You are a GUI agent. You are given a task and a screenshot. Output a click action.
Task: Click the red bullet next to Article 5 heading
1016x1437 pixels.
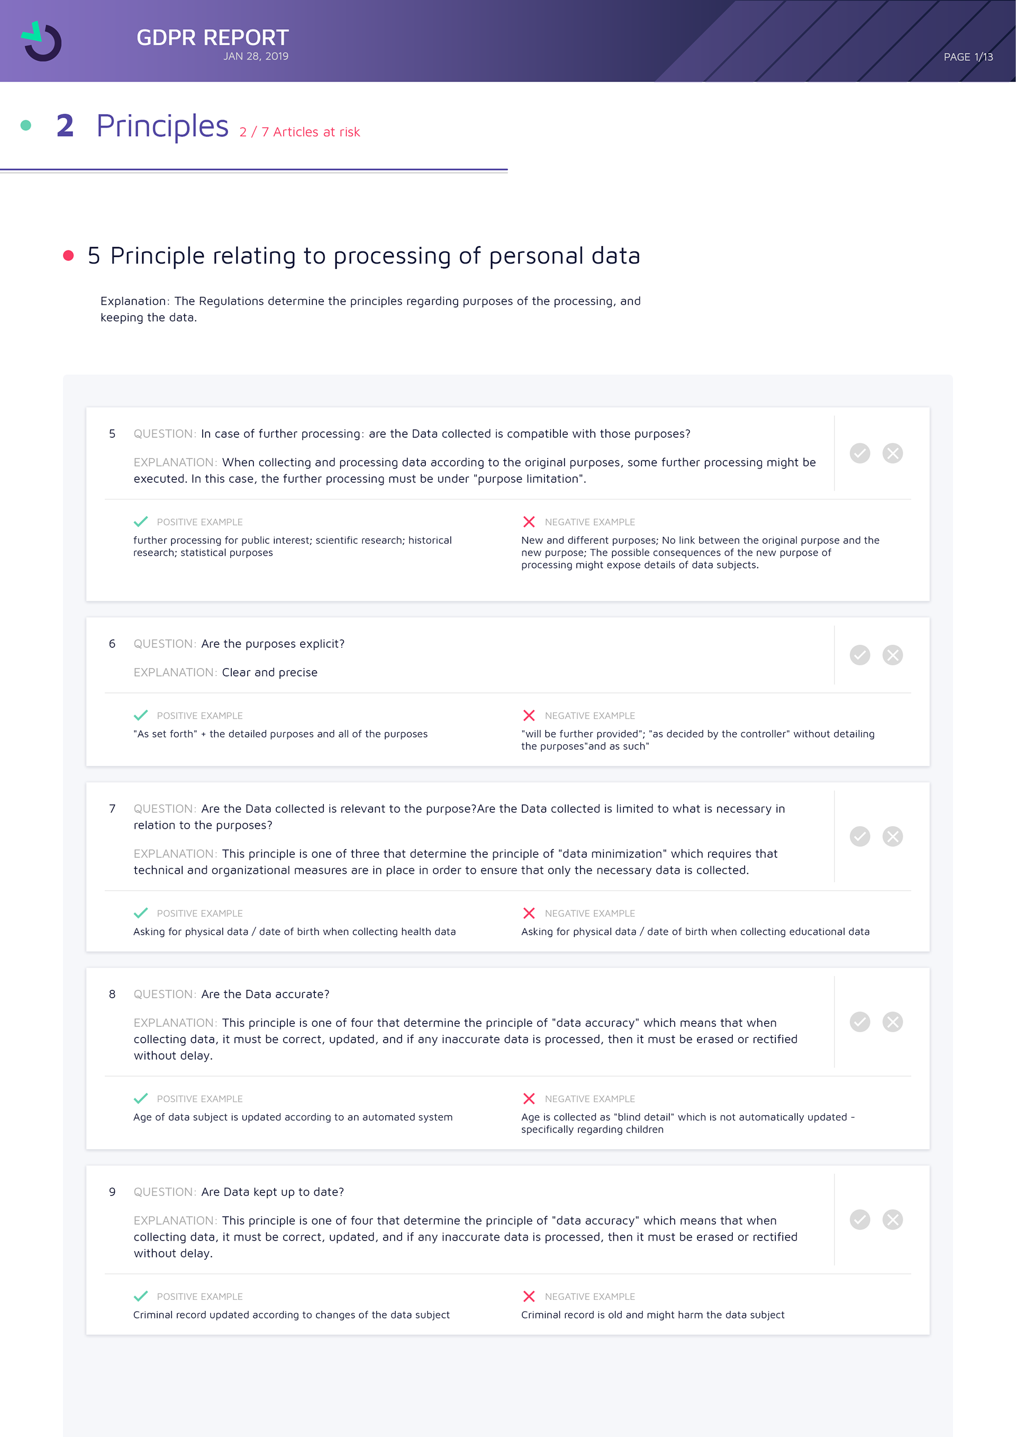[69, 255]
